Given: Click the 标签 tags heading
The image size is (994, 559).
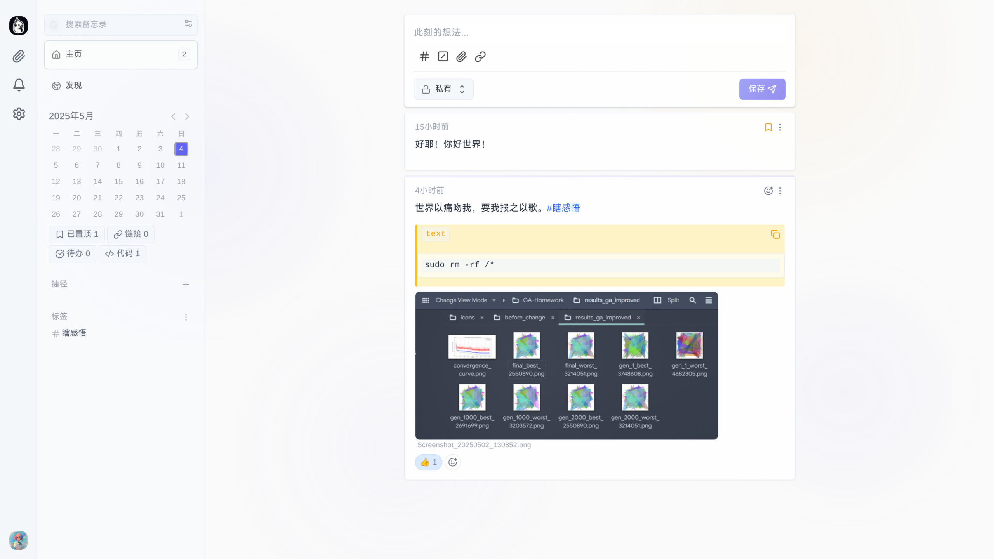Looking at the screenshot, I should pos(59,317).
